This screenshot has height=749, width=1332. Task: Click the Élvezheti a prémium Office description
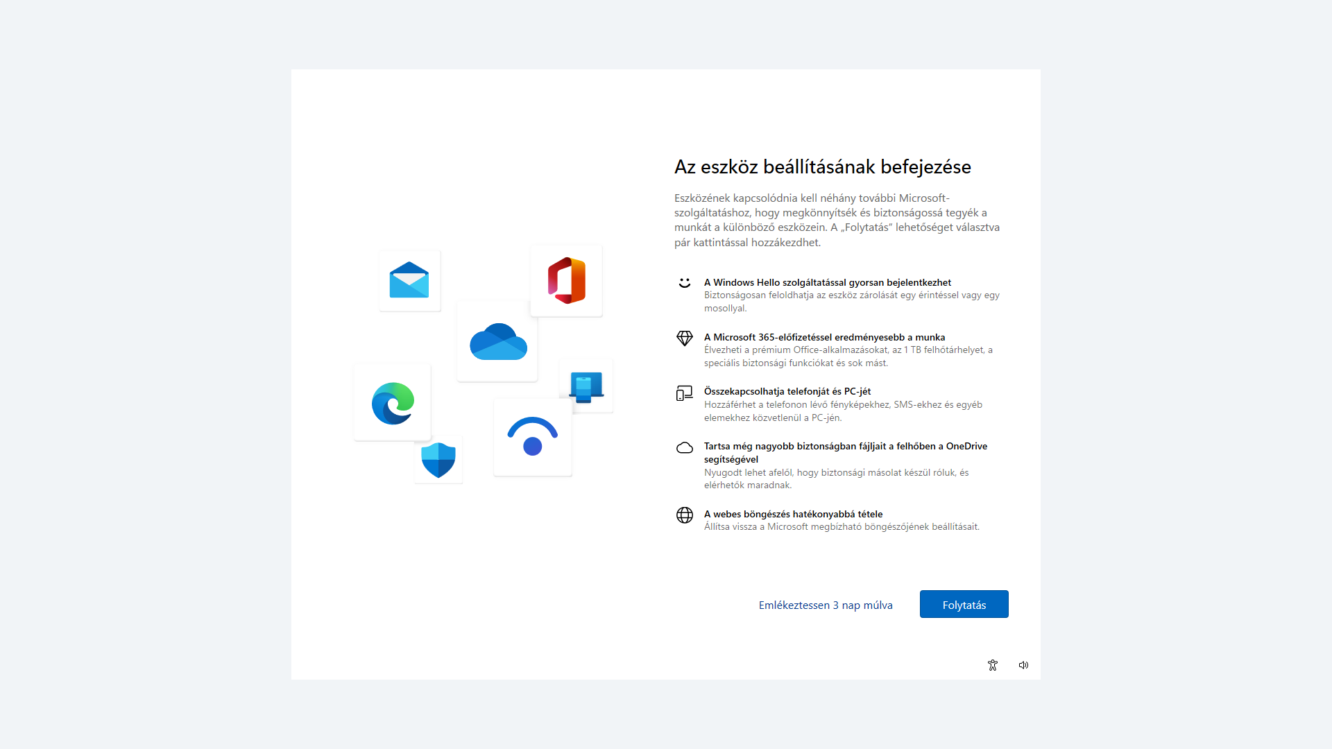(x=848, y=356)
